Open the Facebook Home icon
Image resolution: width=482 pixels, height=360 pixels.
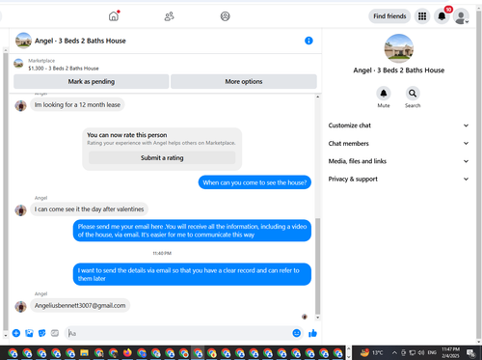pyautogui.click(x=114, y=16)
